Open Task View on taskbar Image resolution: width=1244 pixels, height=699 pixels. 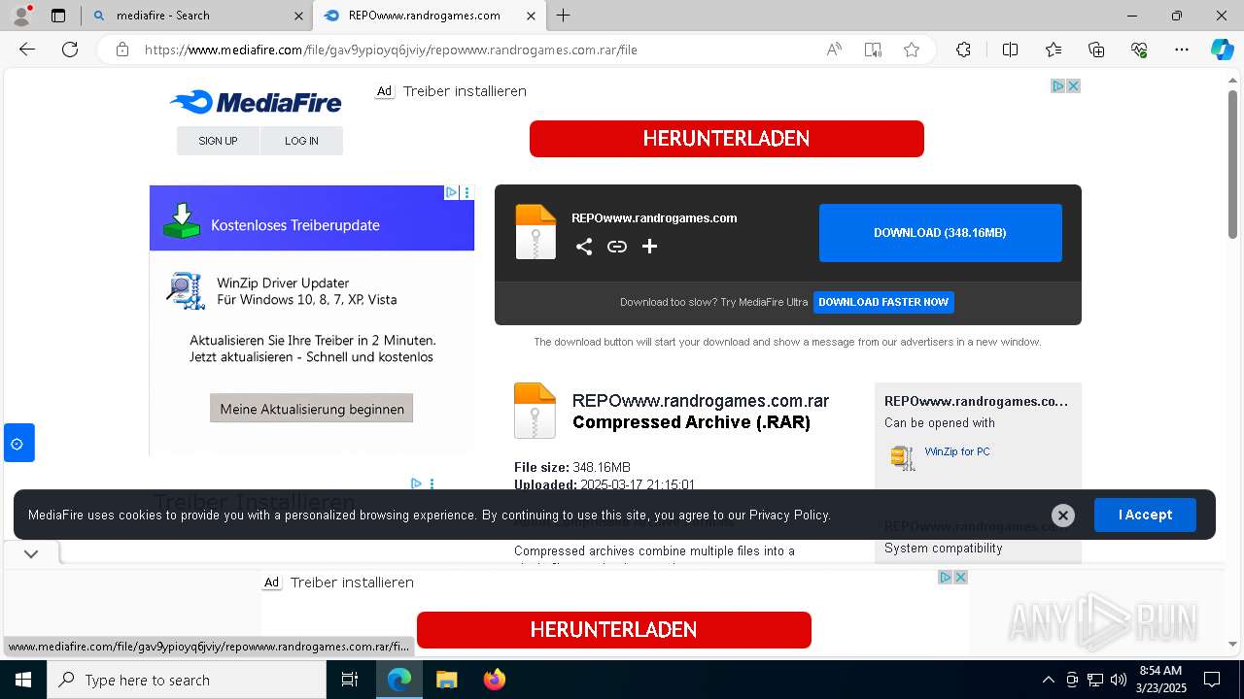(350, 680)
